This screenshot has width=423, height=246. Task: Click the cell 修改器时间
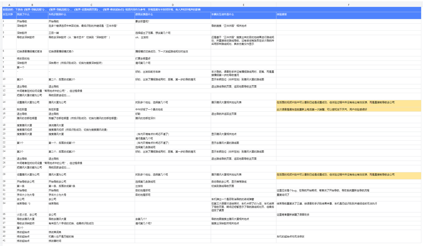point(91,241)
